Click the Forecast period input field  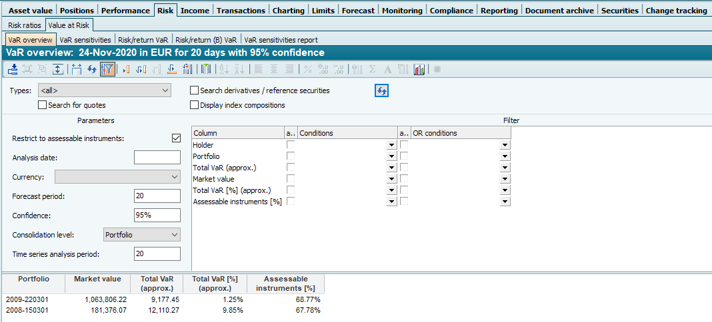[x=157, y=196]
